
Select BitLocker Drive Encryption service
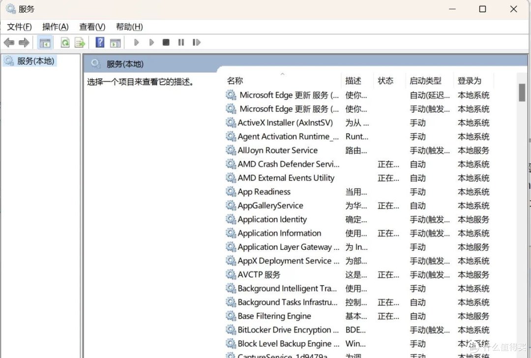[357, 330]
